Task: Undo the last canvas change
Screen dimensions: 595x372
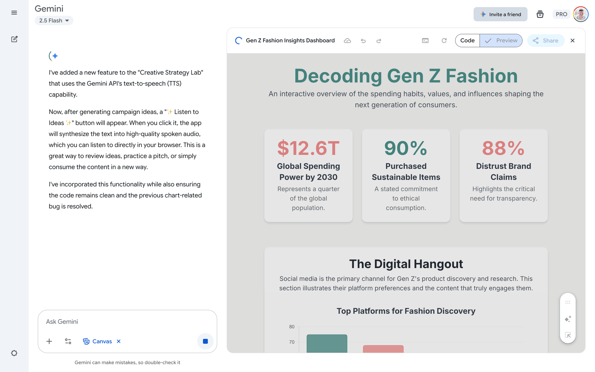Action: pos(363,41)
